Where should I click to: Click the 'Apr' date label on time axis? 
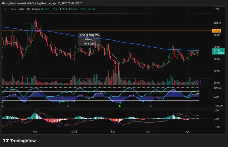click(187, 132)
